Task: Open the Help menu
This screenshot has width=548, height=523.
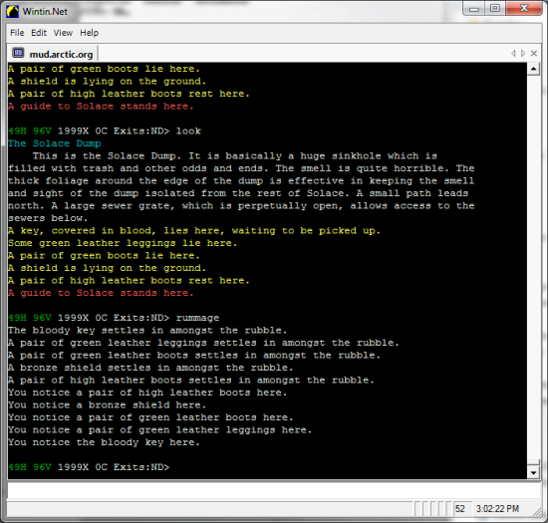Action: coord(89,33)
